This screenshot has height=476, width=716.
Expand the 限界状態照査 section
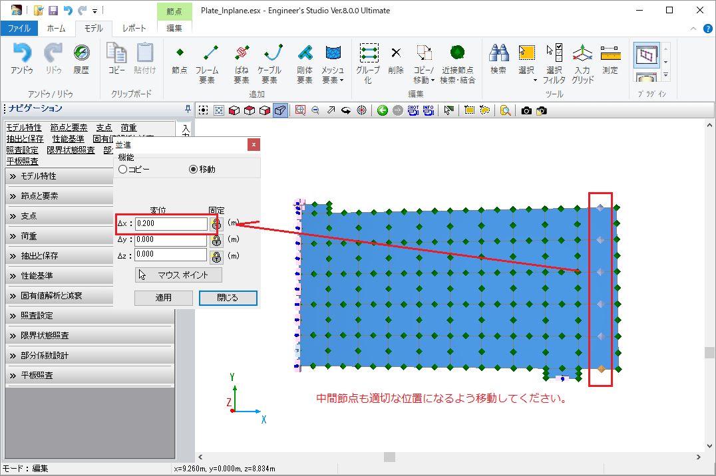click(x=90, y=336)
